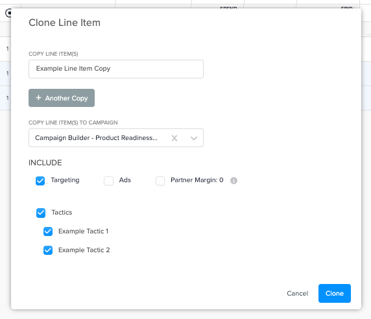Click the Targeting label text
The width and height of the screenshot is (371, 319).
coord(65,180)
